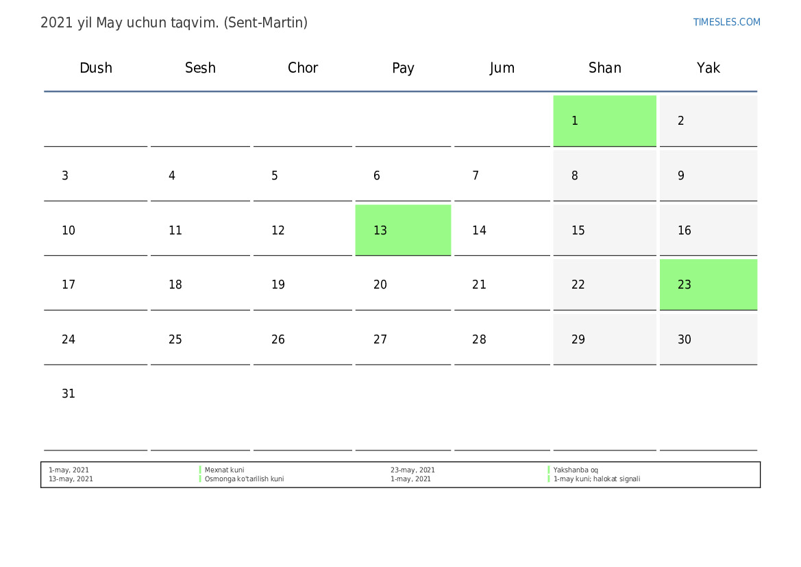Image resolution: width=801 pixels, height=567 pixels.
Task: Select the Chor column header
Action: click(303, 68)
